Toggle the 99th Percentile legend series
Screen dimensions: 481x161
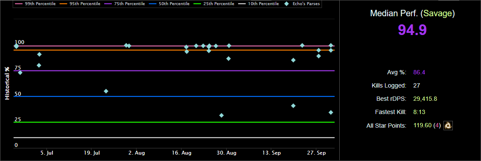coord(35,4)
